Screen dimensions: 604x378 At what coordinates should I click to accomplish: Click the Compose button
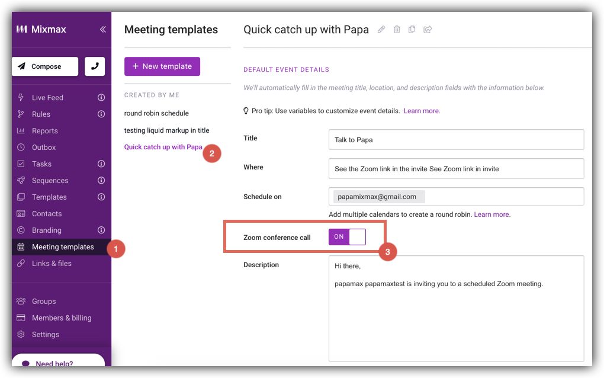pyautogui.click(x=45, y=66)
